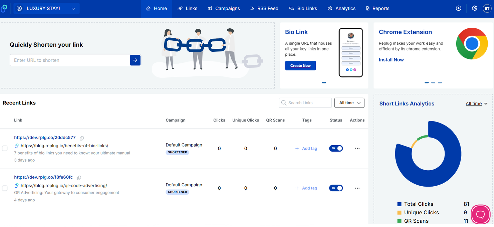Click the blog.replug.io/qr-code-advertising/ URL text
The width and height of the screenshot is (494, 227).
coord(64,186)
